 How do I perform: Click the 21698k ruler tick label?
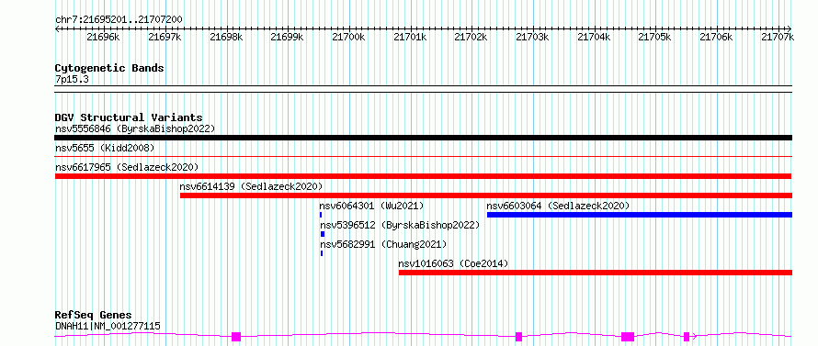226,37
